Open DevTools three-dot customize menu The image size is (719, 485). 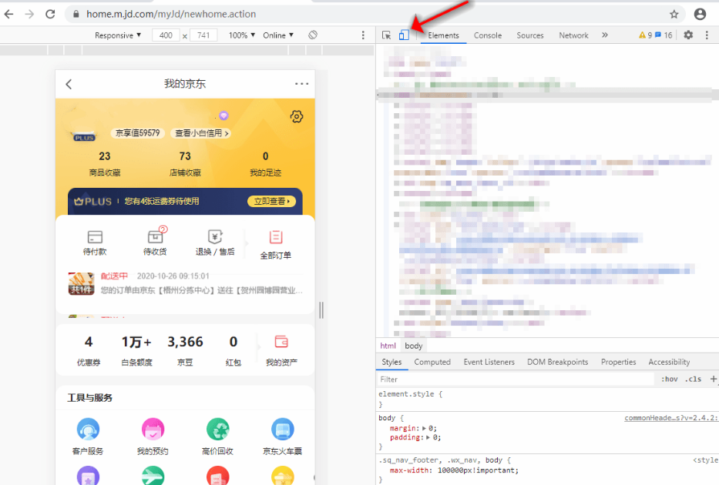tap(707, 35)
